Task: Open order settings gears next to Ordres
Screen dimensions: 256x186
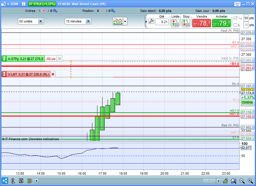Action: pyautogui.click(x=55, y=11)
